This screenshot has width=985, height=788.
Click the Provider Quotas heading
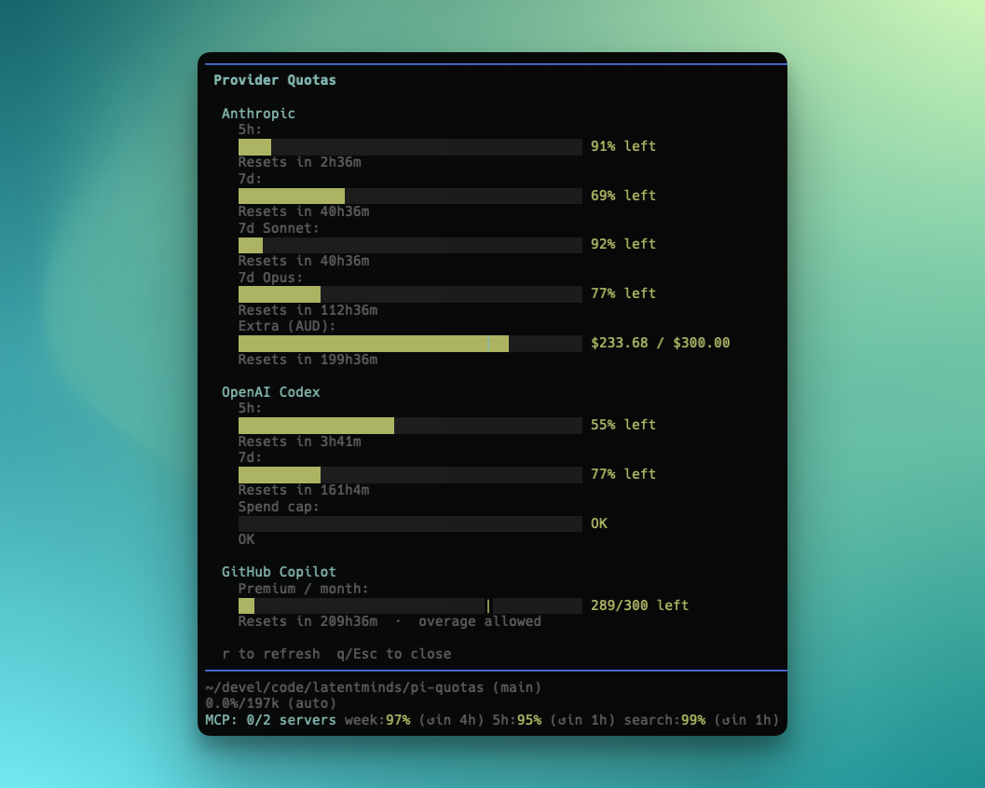pos(275,80)
